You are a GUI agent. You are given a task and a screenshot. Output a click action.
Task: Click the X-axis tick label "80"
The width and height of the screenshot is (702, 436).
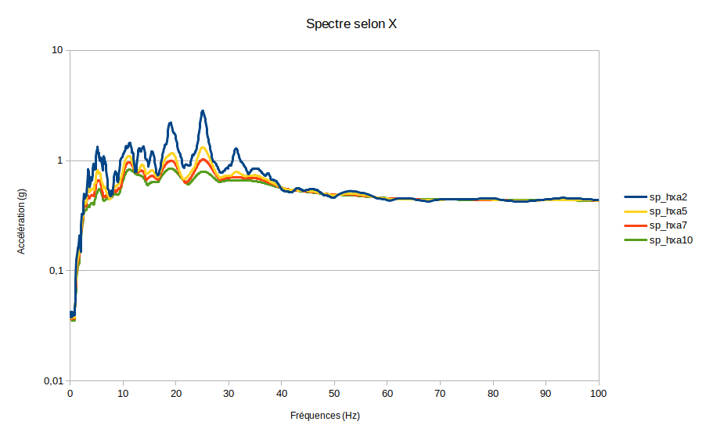[493, 394]
